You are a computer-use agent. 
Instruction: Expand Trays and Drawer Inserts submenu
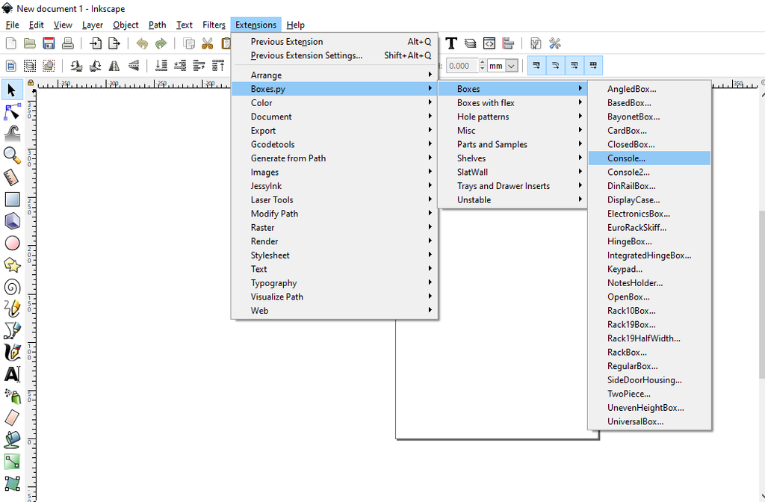coord(512,186)
